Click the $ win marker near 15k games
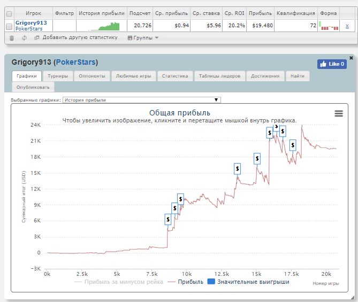Screen dimensions: 358x302 click(257, 158)
